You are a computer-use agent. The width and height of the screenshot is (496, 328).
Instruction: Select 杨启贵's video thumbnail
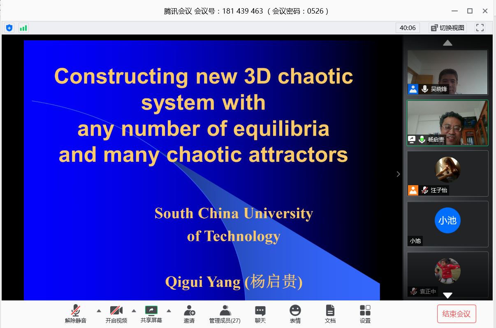[x=447, y=123]
